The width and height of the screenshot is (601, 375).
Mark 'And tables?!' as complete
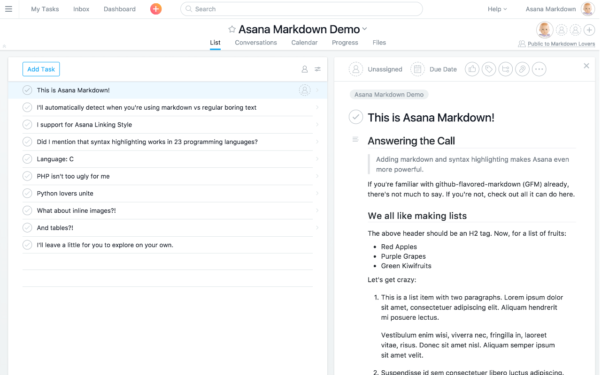(27, 227)
